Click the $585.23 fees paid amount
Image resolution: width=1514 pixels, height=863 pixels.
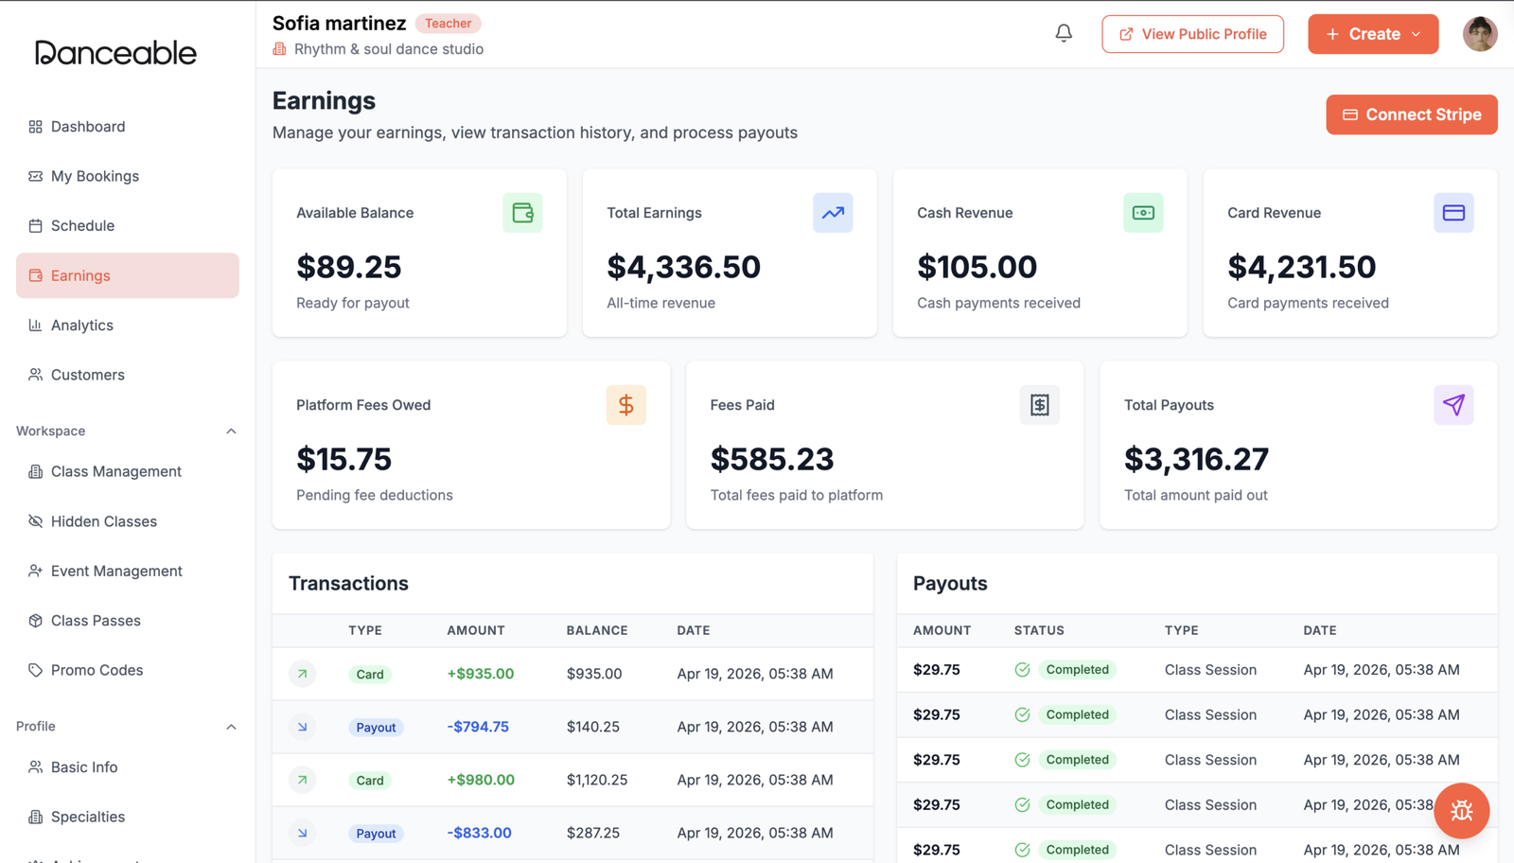(772, 459)
